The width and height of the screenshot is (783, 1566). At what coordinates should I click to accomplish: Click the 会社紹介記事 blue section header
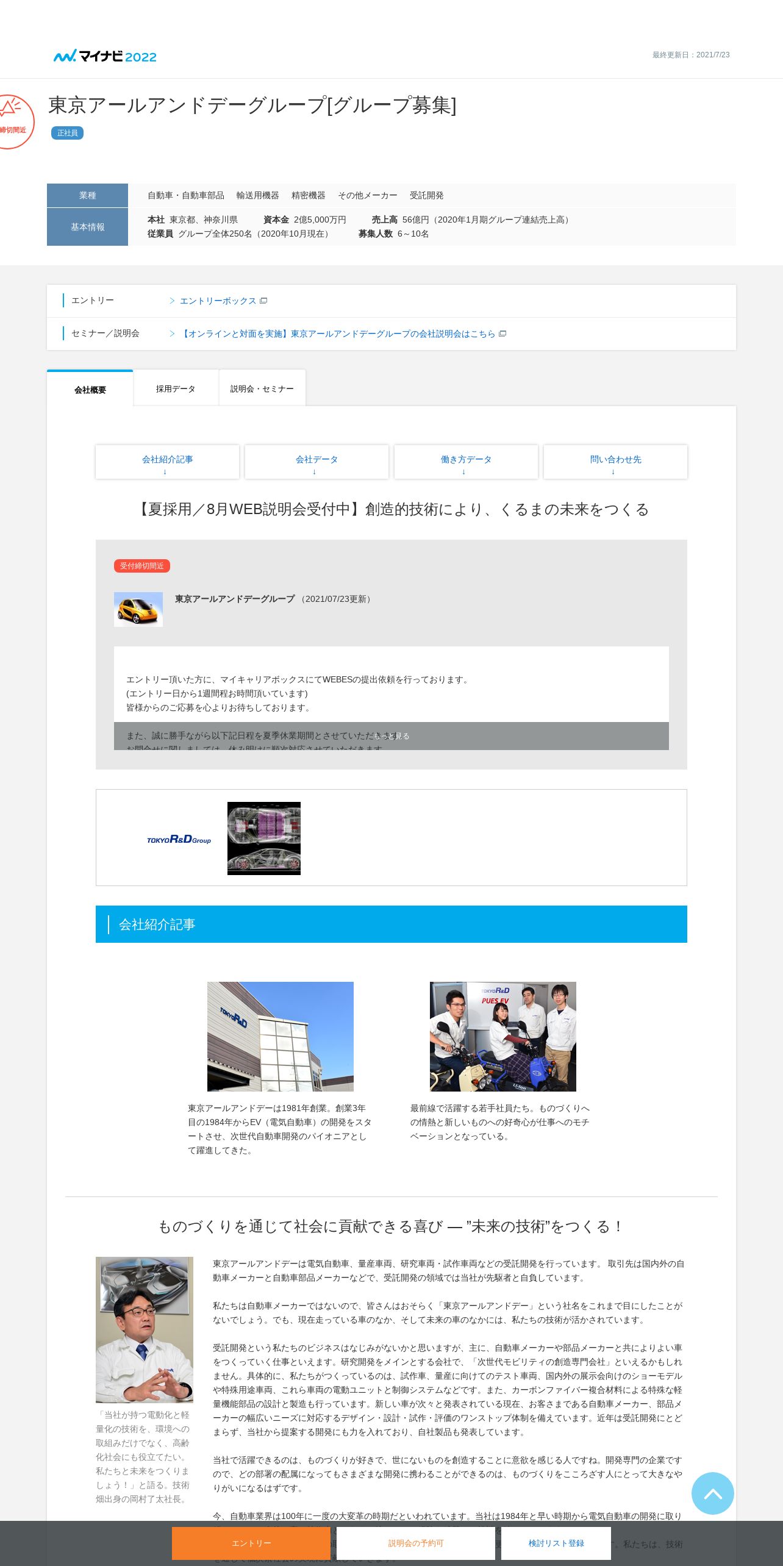(x=391, y=924)
